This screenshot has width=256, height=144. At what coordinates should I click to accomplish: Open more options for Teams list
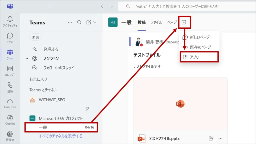[x=70, y=22]
